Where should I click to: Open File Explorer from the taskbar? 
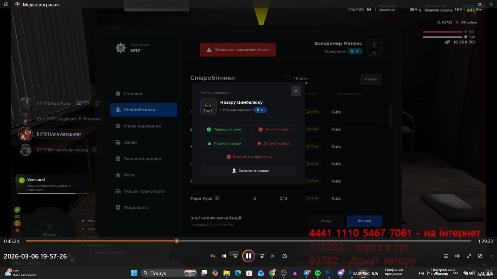226,273
